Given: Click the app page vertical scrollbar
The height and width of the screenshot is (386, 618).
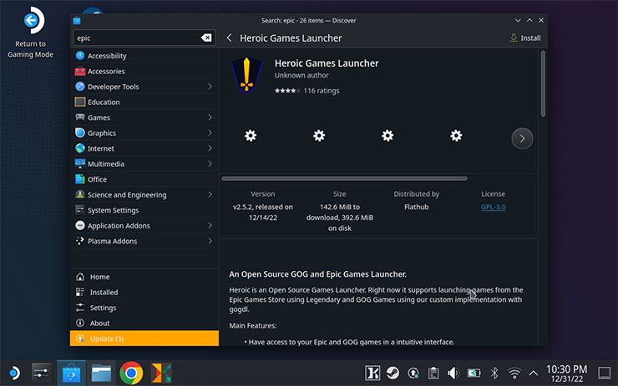Looking at the screenshot, I should [x=543, y=83].
